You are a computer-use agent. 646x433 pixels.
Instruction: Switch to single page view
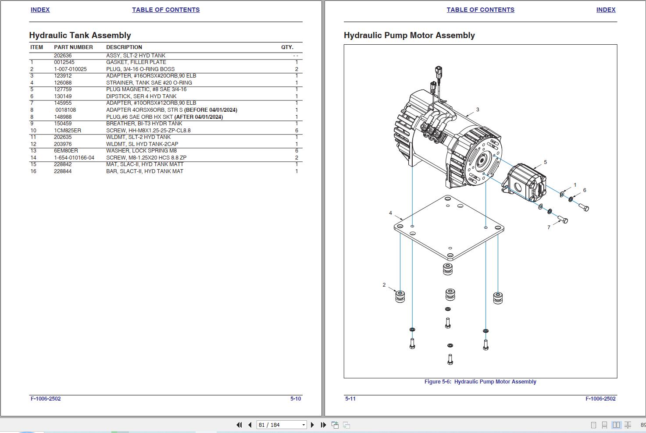click(593, 425)
